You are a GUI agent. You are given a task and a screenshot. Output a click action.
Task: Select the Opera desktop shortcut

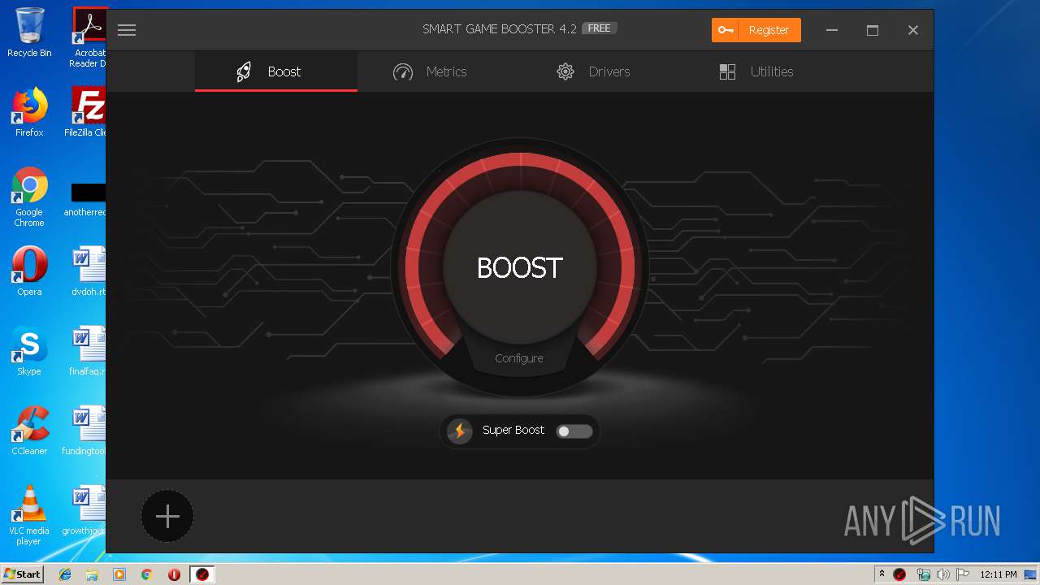click(x=29, y=271)
